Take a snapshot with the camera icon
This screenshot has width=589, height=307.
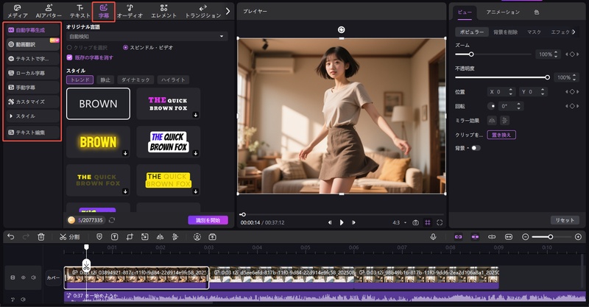[x=415, y=222]
